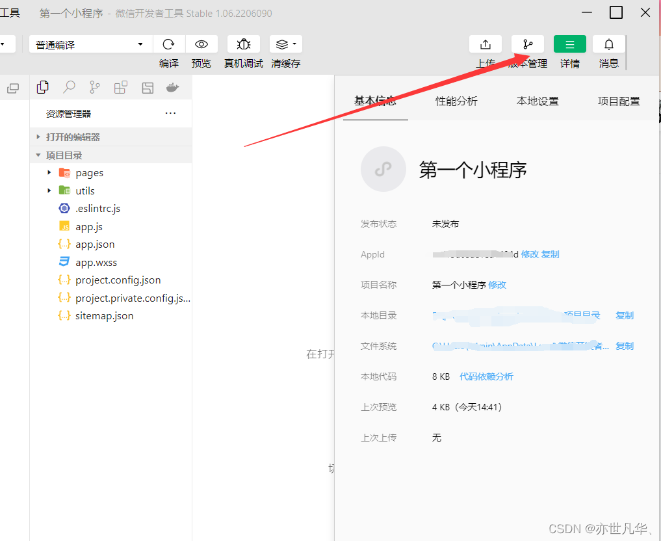Switch to 项目配置 tab
Image resolution: width=661 pixels, height=541 pixels.
pos(619,101)
